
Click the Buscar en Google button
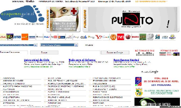(x=115, y=53)
